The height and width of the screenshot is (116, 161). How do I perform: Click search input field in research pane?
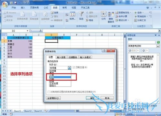tap(142, 42)
